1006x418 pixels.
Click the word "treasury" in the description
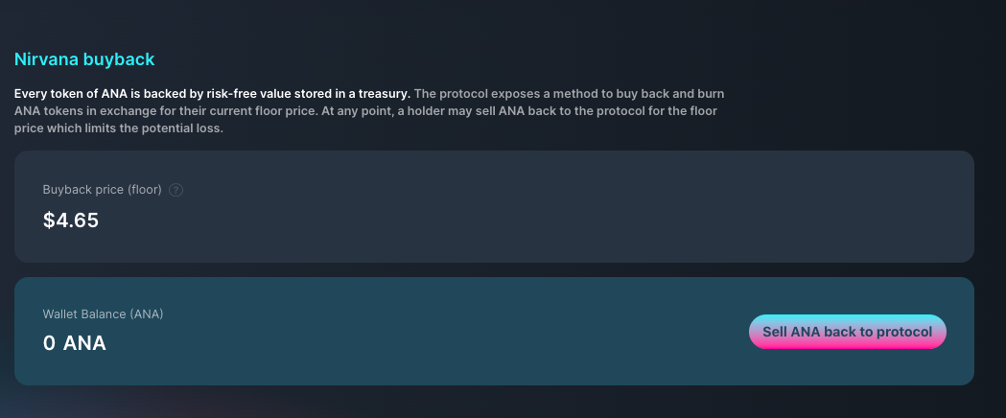tap(384, 94)
